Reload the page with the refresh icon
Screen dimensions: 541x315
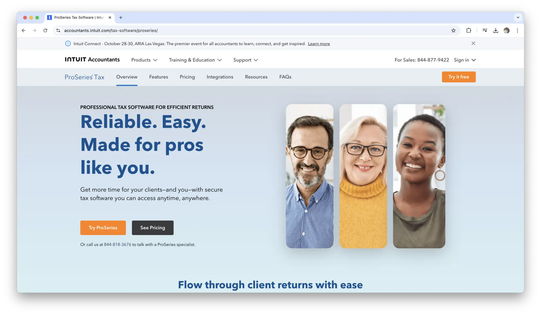pos(45,30)
